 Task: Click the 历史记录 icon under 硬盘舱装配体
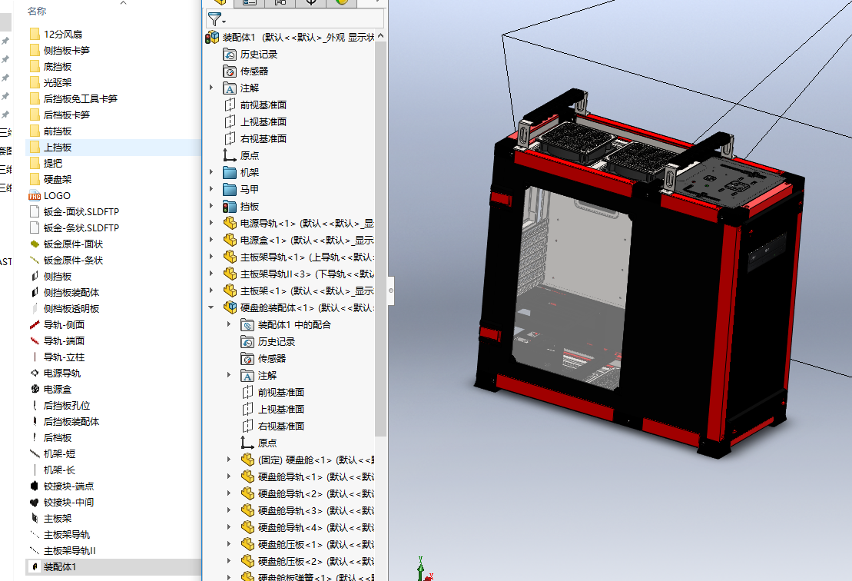[x=247, y=342]
